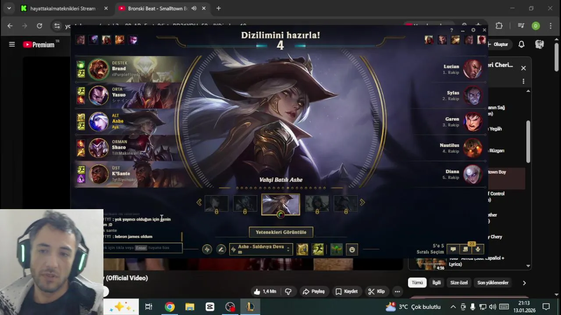Reload the current page
Image resolution: width=561 pixels, height=315 pixels.
(x=39, y=26)
